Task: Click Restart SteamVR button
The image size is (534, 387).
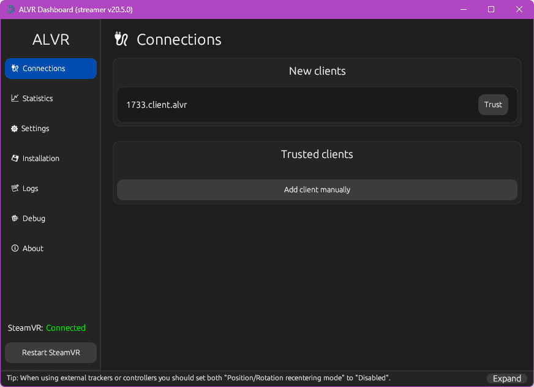Action: tap(51, 353)
